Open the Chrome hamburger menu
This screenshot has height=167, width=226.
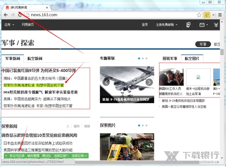220,15
